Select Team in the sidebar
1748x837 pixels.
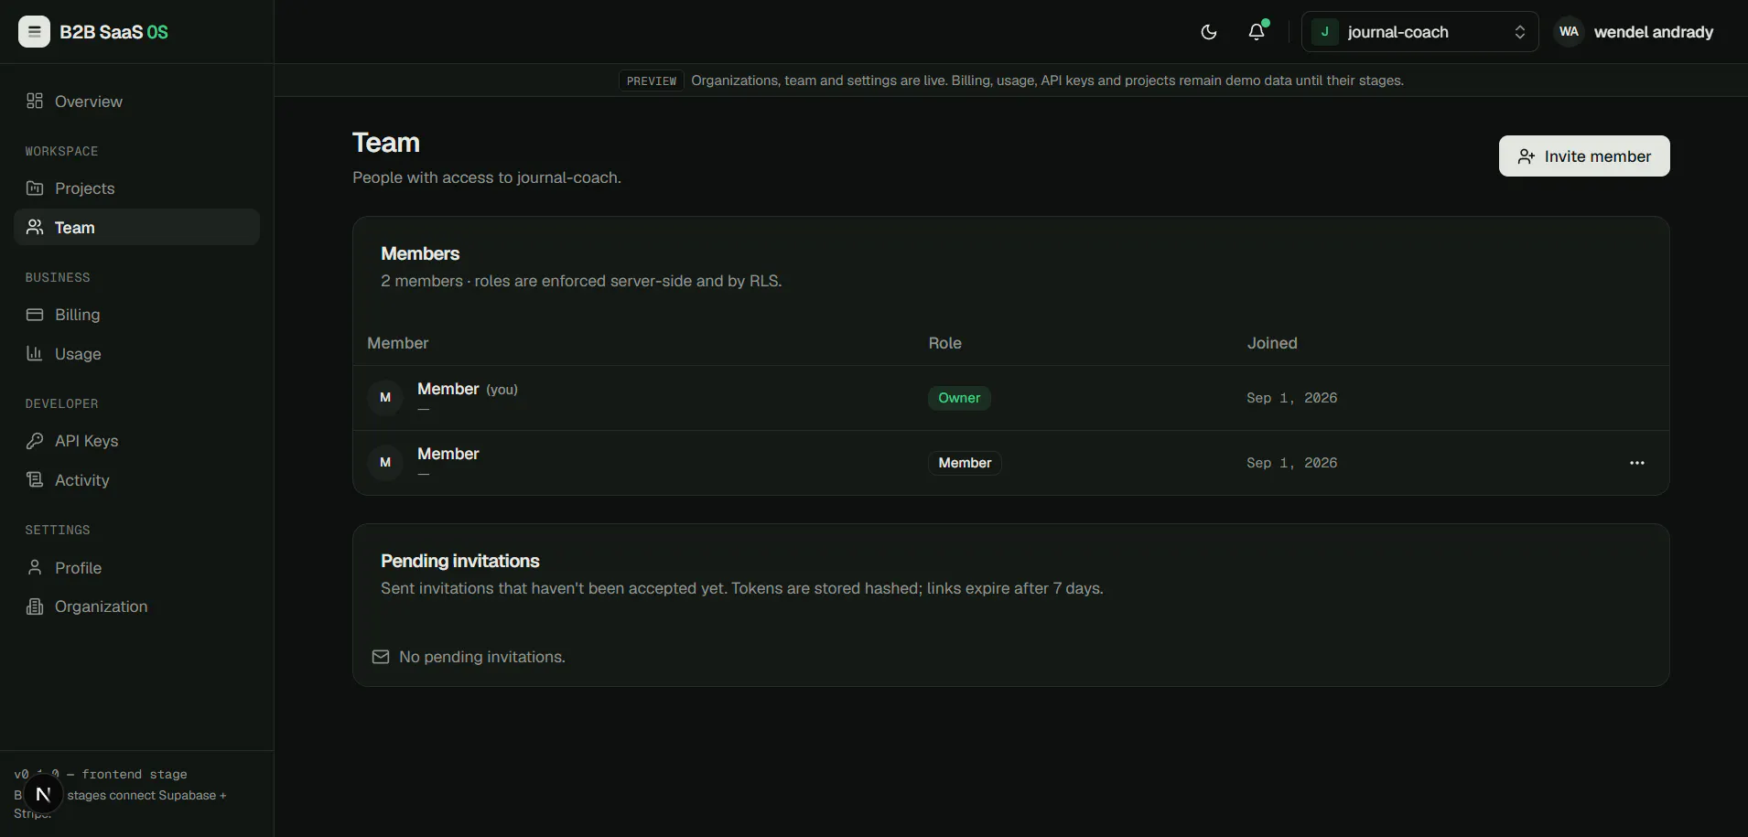136,227
